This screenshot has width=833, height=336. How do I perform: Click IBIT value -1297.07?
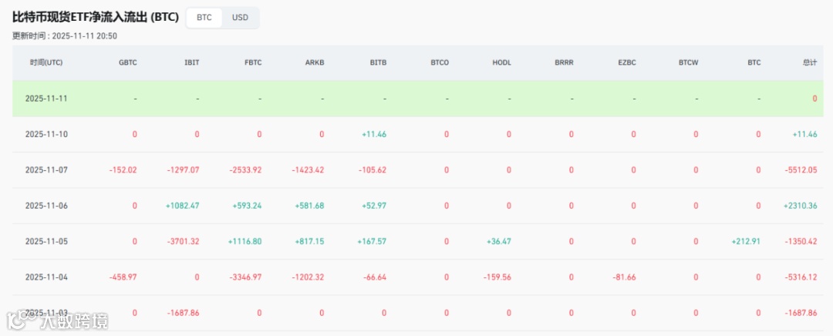pos(184,170)
